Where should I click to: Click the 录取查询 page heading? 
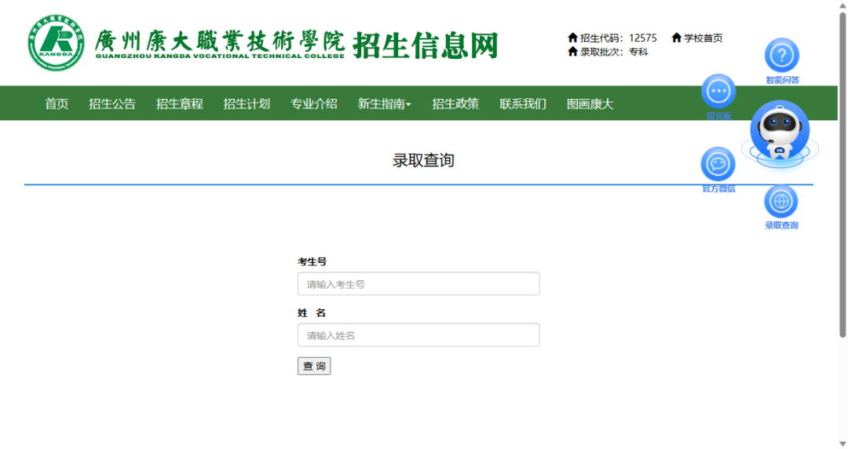pyautogui.click(x=423, y=160)
